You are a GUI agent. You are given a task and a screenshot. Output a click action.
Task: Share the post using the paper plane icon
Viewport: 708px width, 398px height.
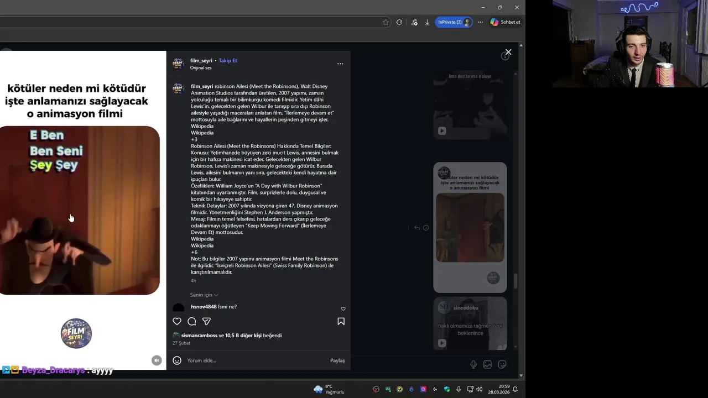pos(206,321)
